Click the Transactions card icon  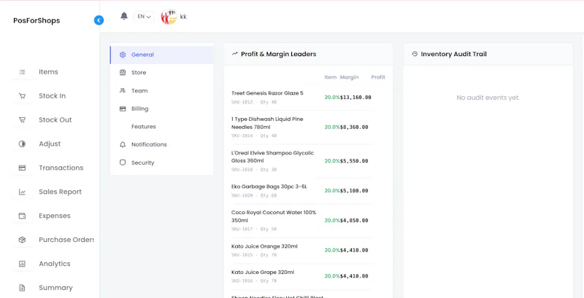click(x=22, y=168)
